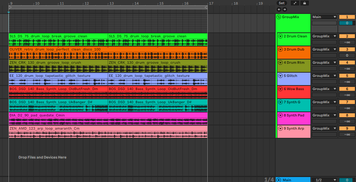
Task: Jump to previous locator with left arrow
Action: click(x=279, y=10)
